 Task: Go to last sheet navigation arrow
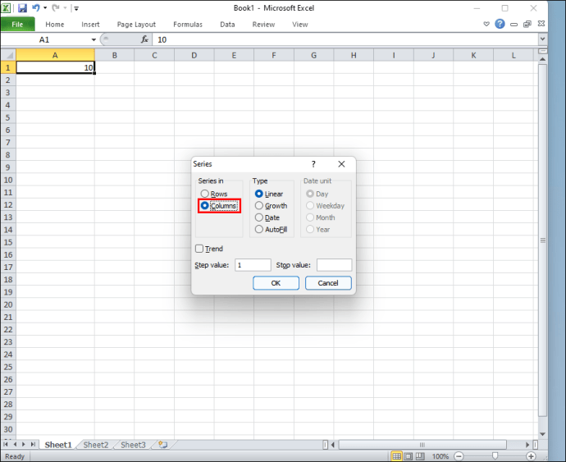coord(33,444)
